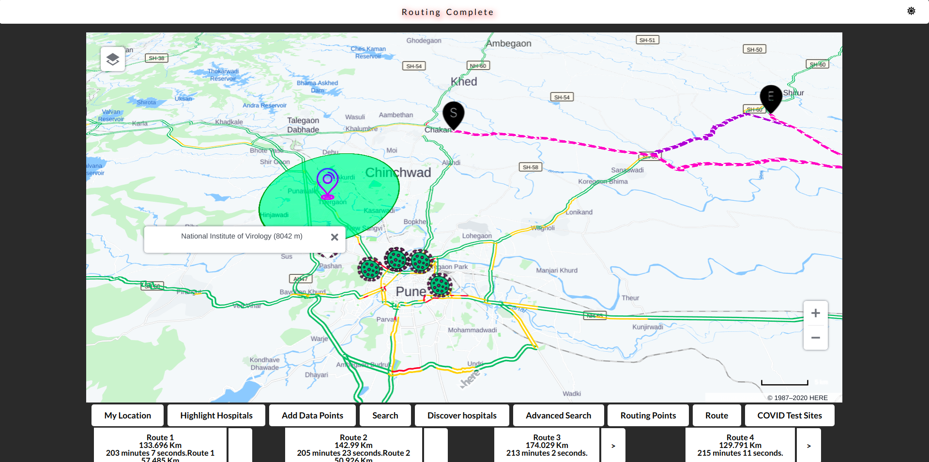Show COVID Test Sites
This screenshot has height=462, width=929.
(x=790, y=416)
